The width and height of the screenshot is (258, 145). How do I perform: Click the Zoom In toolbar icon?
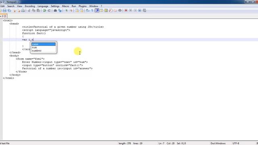point(66,10)
